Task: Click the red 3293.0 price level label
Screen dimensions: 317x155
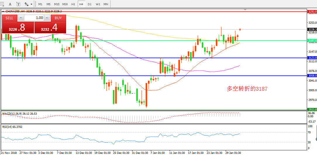Action: [312, 12]
